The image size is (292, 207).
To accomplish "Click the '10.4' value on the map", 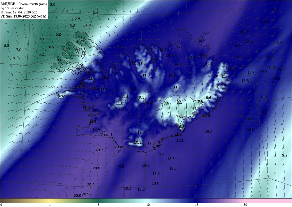I will [219, 87].
